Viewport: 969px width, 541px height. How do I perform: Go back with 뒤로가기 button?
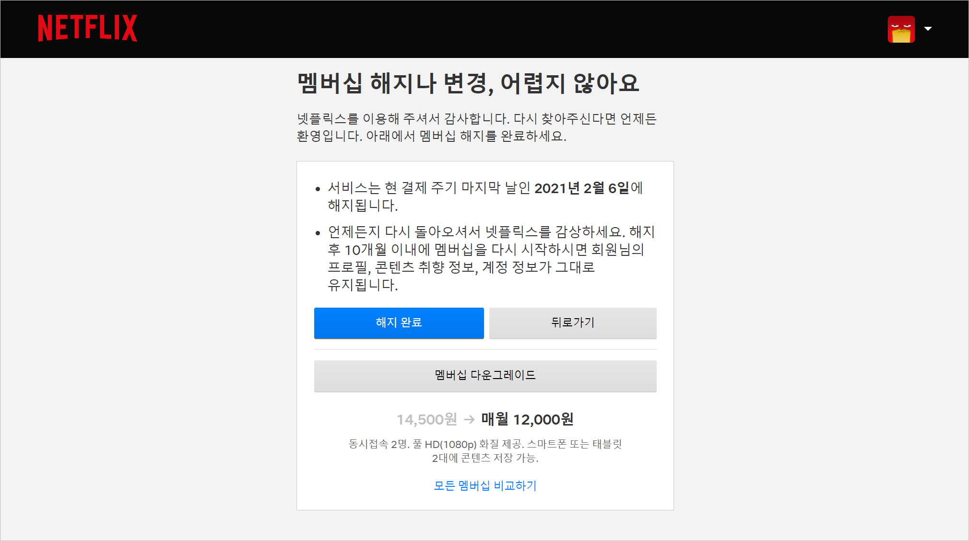[x=573, y=323]
